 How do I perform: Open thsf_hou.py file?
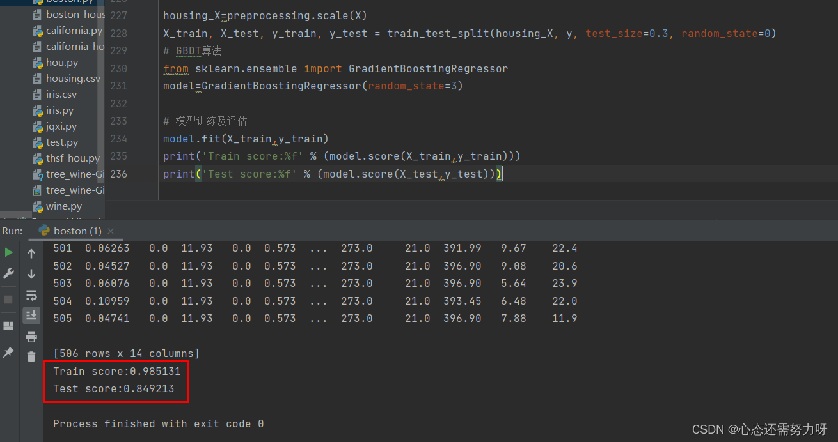(x=73, y=158)
